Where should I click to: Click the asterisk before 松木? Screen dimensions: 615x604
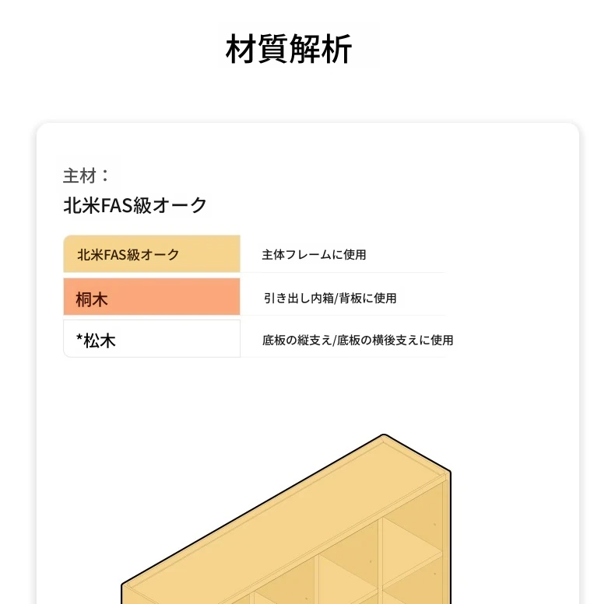(79, 338)
